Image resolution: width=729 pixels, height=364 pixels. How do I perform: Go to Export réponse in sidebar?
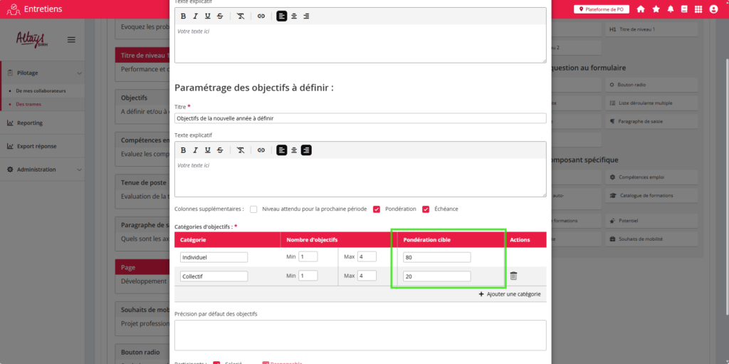click(36, 146)
